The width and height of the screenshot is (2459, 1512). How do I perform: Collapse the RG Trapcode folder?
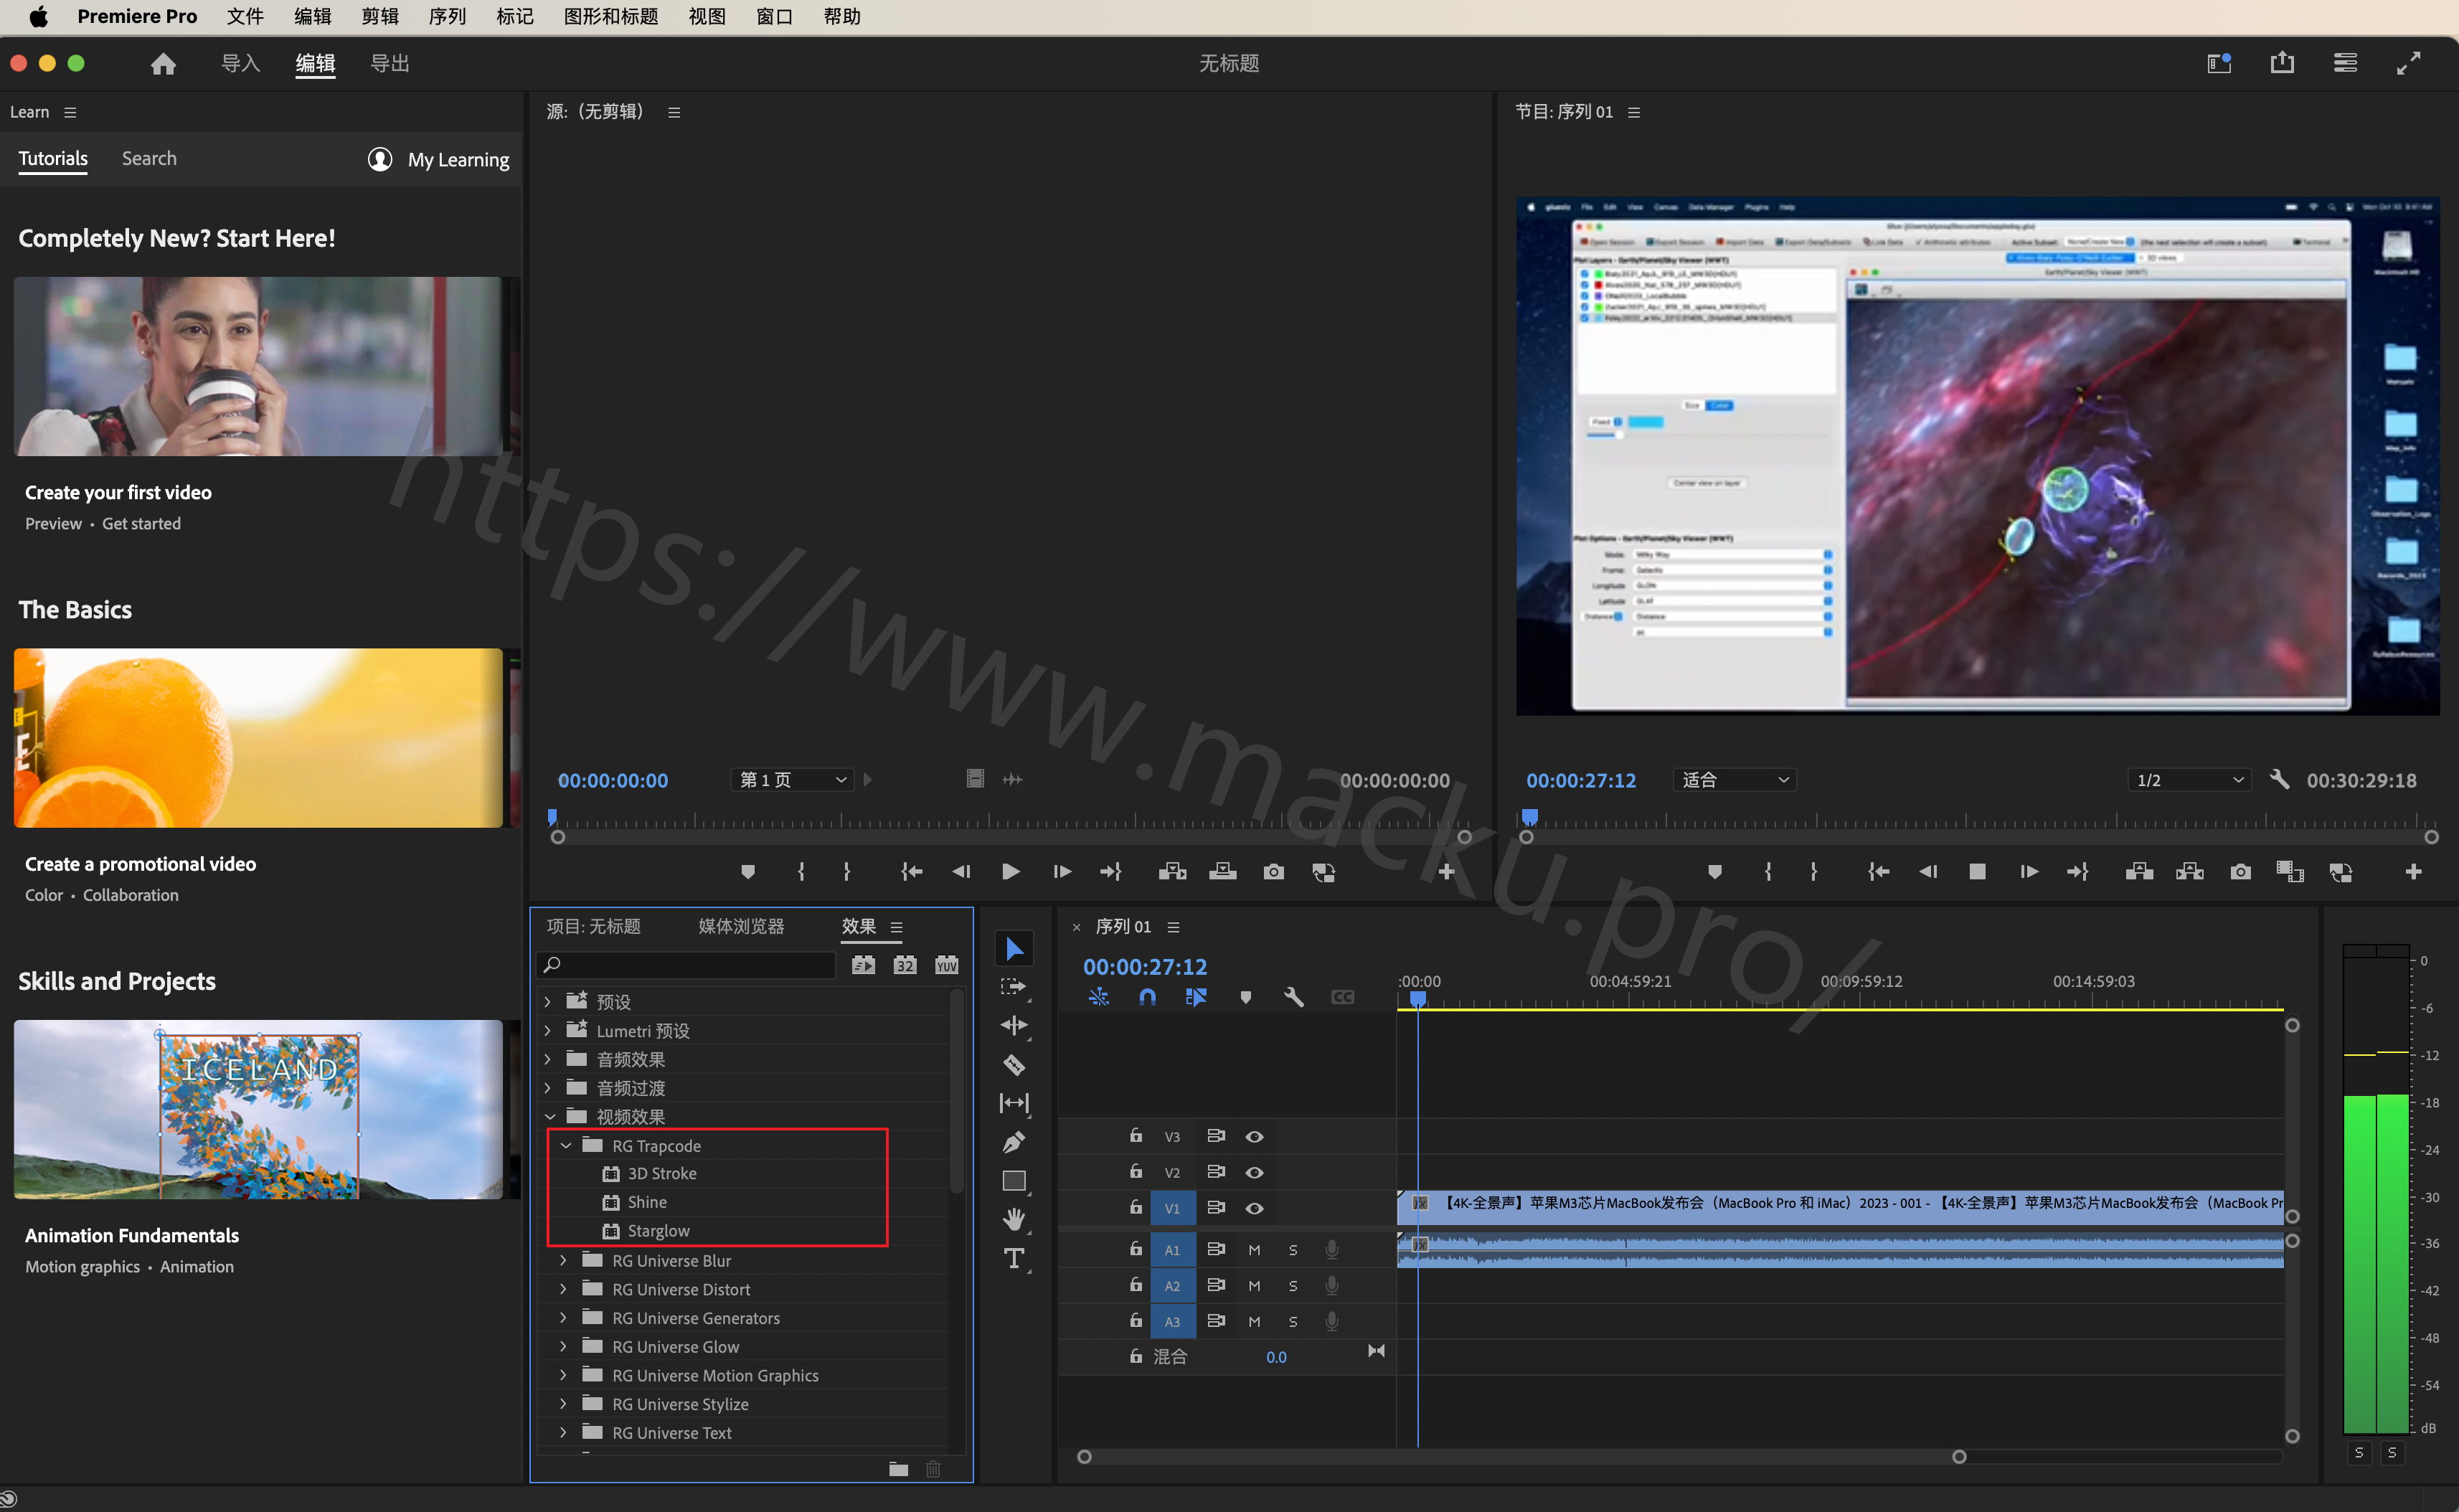[x=566, y=1145]
